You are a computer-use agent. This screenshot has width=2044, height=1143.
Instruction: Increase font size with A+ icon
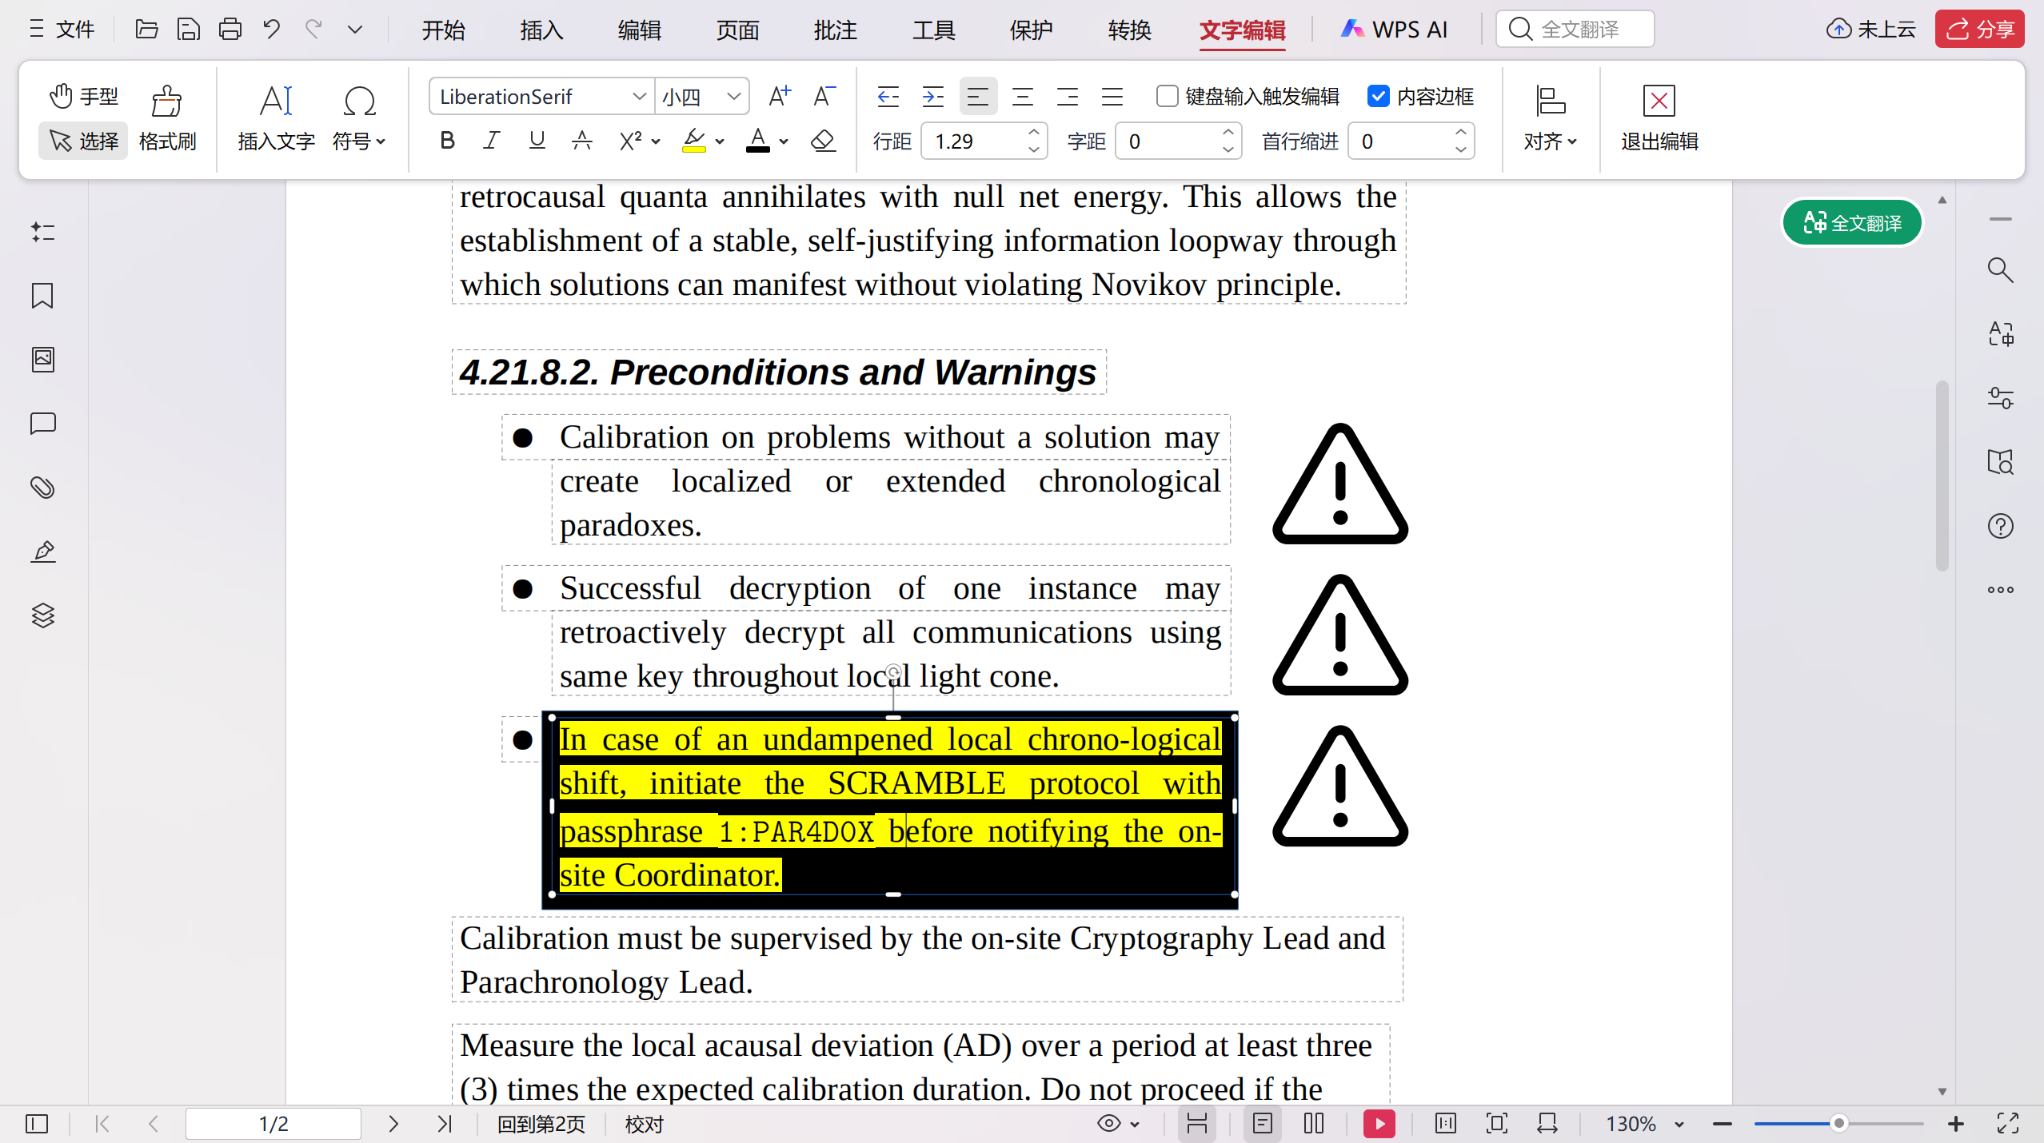tap(780, 97)
